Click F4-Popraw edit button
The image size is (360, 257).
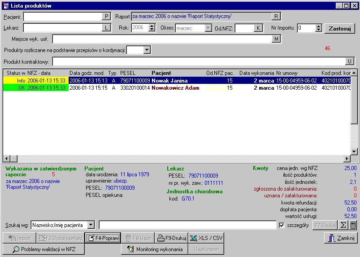(103, 238)
